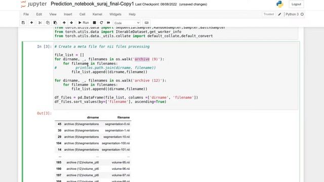Open the Kernel menu
Screen dimensions: 324x182
click(97, 14)
